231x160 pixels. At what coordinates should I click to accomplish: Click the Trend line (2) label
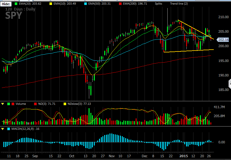(179, 4)
